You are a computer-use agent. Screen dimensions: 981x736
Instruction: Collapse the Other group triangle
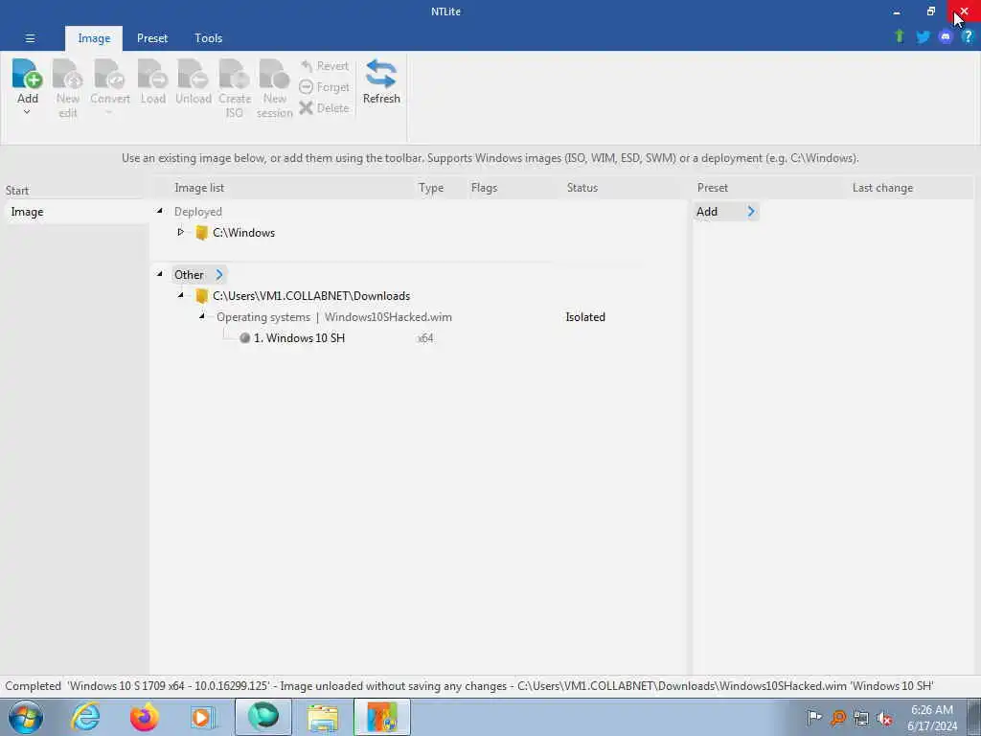tap(160, 274)
